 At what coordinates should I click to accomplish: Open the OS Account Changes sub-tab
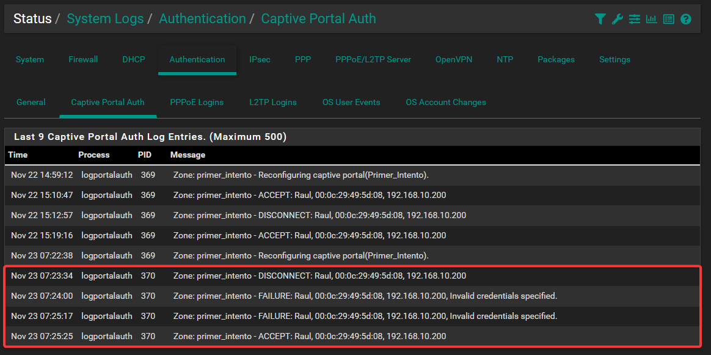(446, 102)
